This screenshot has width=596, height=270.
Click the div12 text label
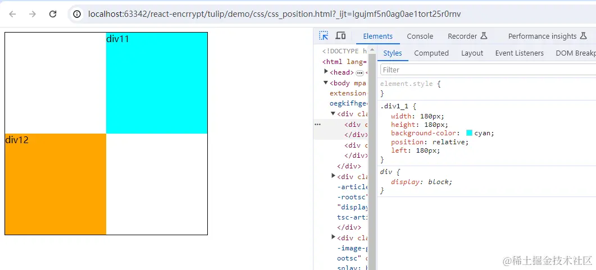click(x=17, y=140)
